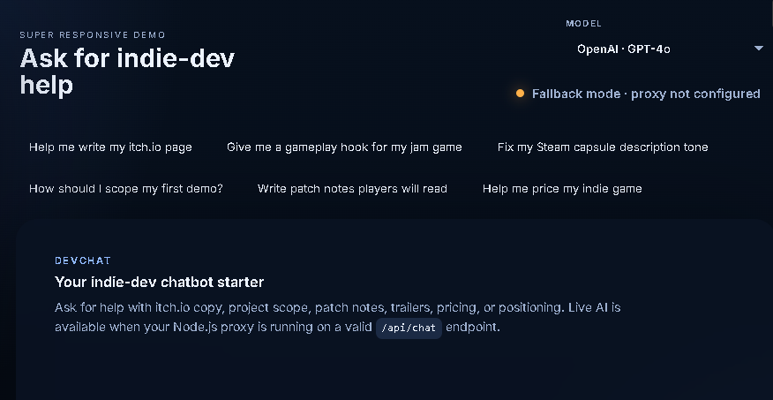Image resolution: width=773 pixels, height=400 pixels.
Task: Click the 'Fallback mode · proxy not configured' status
Action: coord(645,94)
